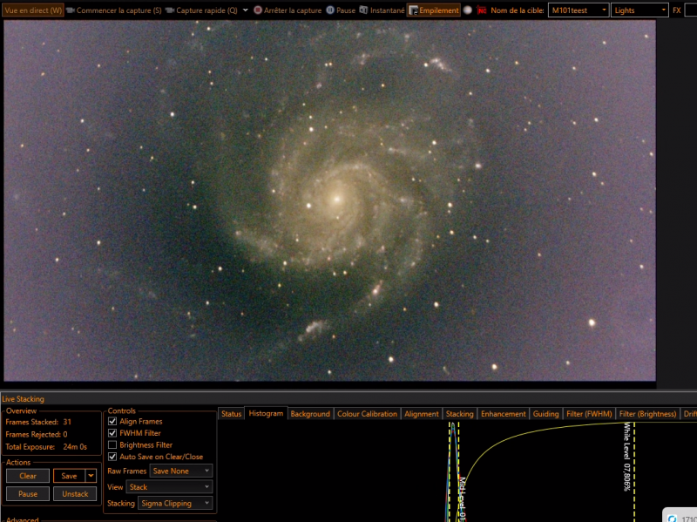Open the View dropdown set to Stack
Screen dimensions: 697x522
[169, 487]
